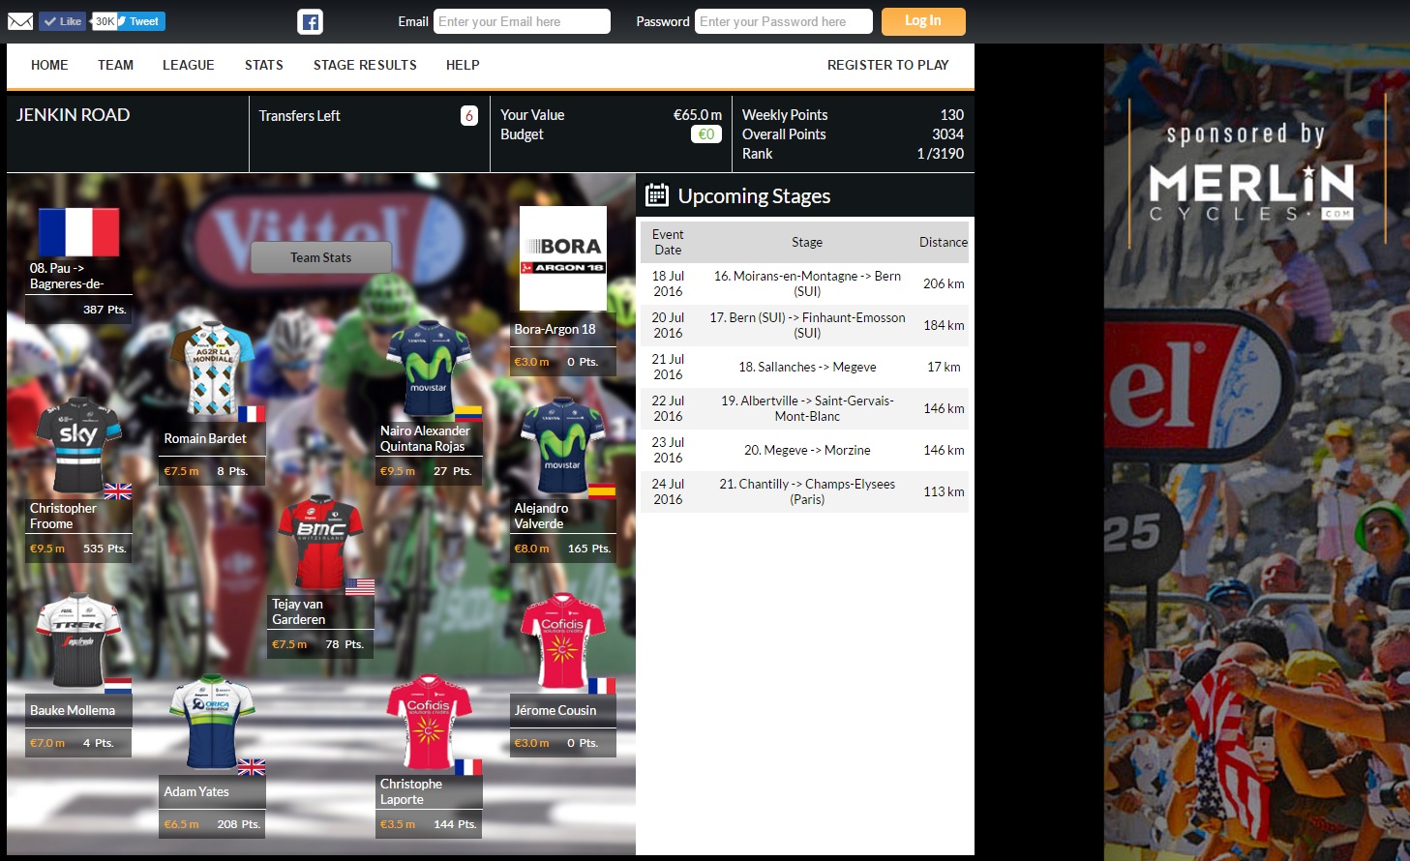The width and height of the screenshot is (1410, 861).
Task: Click the Upcoming Stages calendar icon
Action: (x=657, y=195)
